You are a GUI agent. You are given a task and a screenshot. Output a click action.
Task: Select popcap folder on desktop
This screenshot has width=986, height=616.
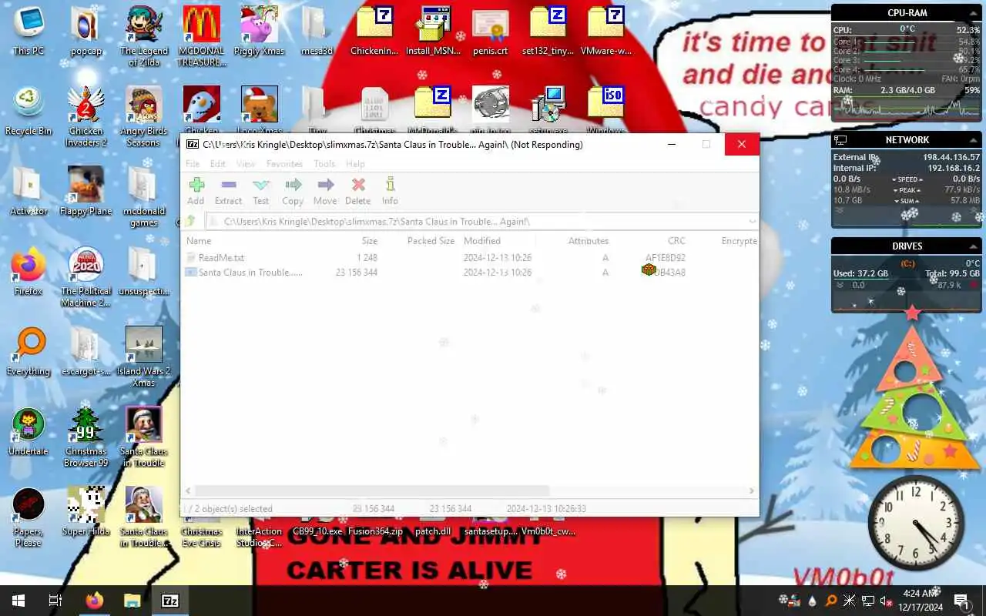pyautogui.click(x=86, y=32)
